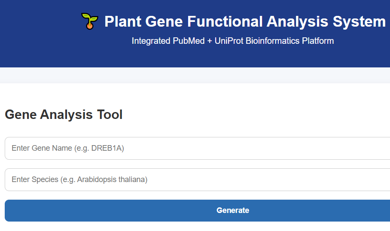Click the Gene Name input field

click(x=197, y=148)
